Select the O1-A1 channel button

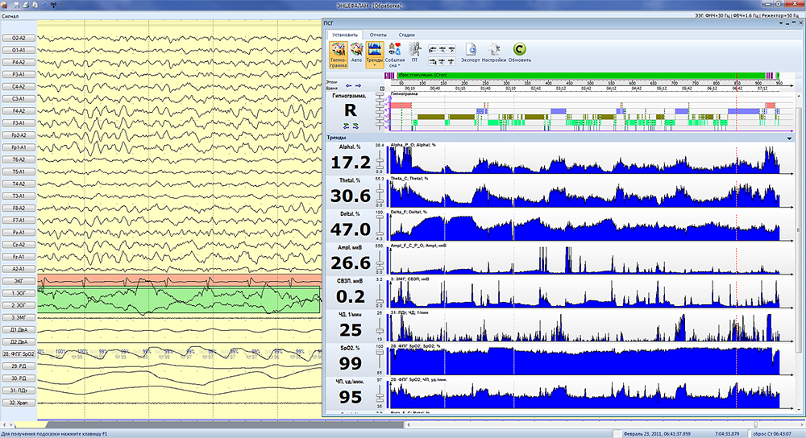click(x=19, y=50)
